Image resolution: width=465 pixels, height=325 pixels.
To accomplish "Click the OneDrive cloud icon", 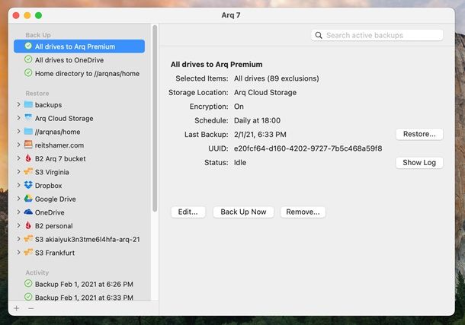I will tap(28, 212).
